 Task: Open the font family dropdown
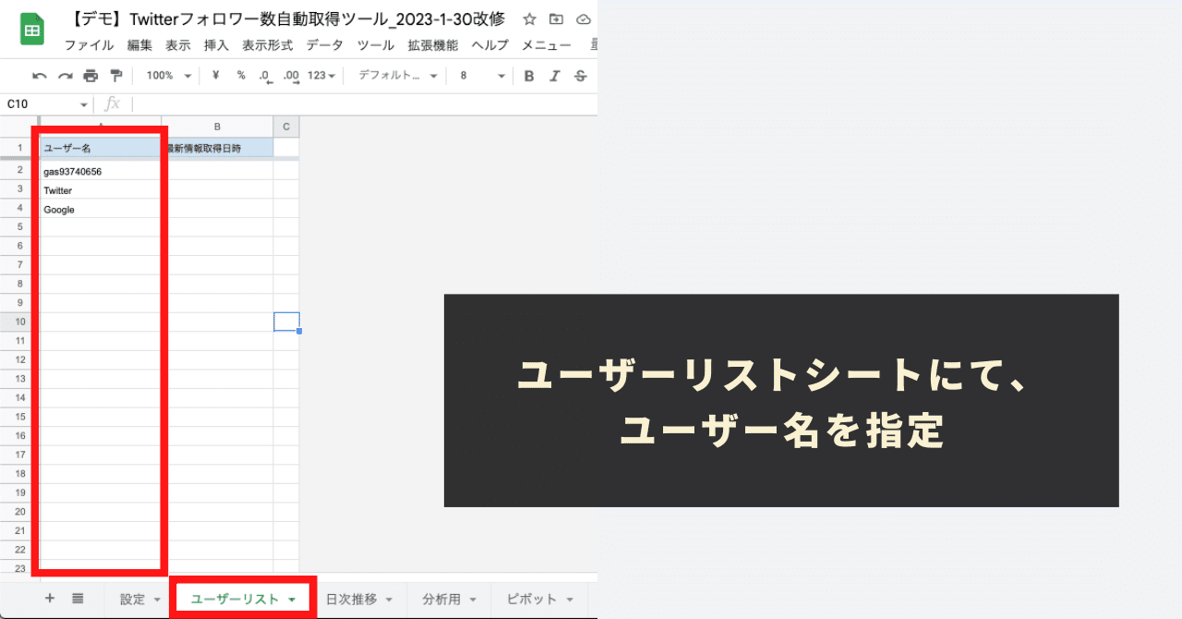coord(395,75)
